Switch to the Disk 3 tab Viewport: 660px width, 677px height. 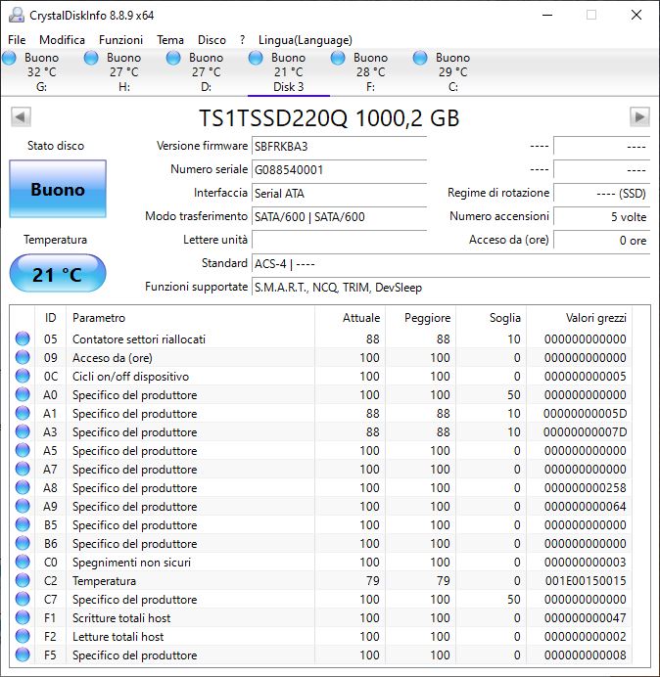click(288, 72)
